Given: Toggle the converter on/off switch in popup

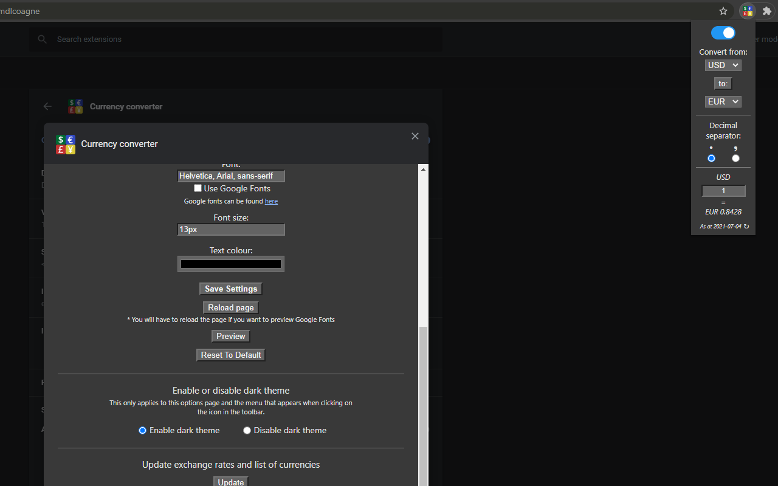Looking at the screenshot, I should coord(723,33).
